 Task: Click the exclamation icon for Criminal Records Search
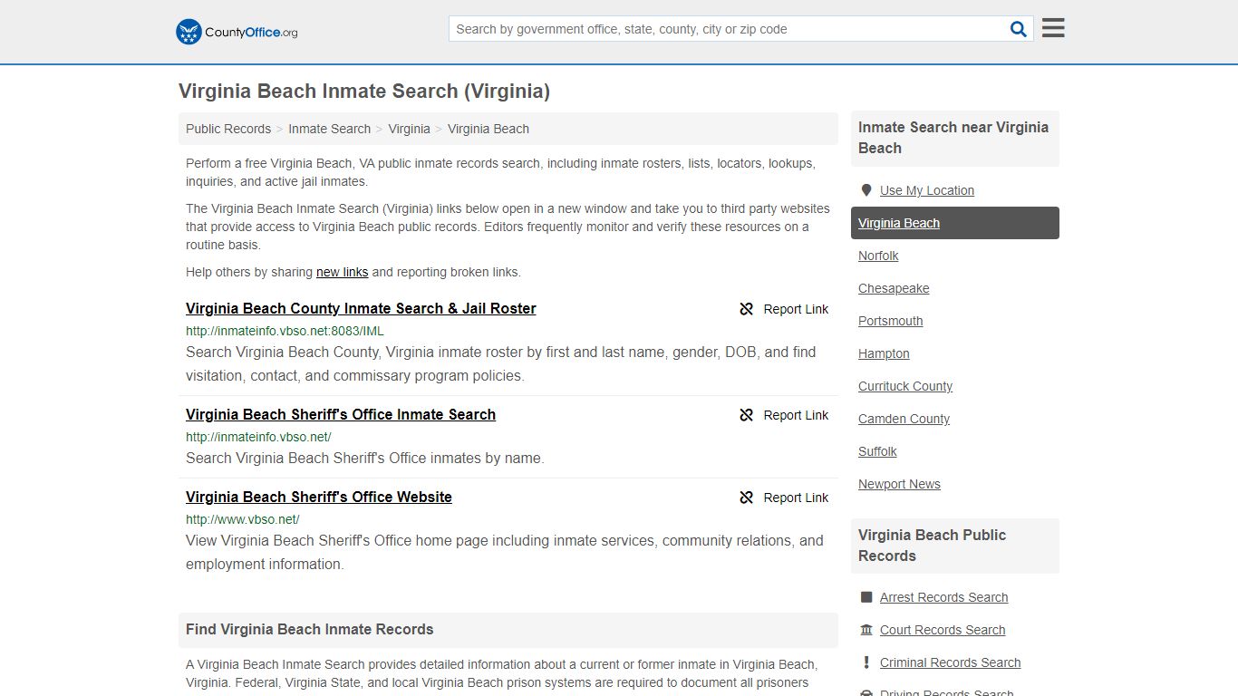point(866,662)
